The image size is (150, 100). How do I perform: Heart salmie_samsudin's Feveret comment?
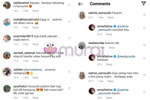144,15
